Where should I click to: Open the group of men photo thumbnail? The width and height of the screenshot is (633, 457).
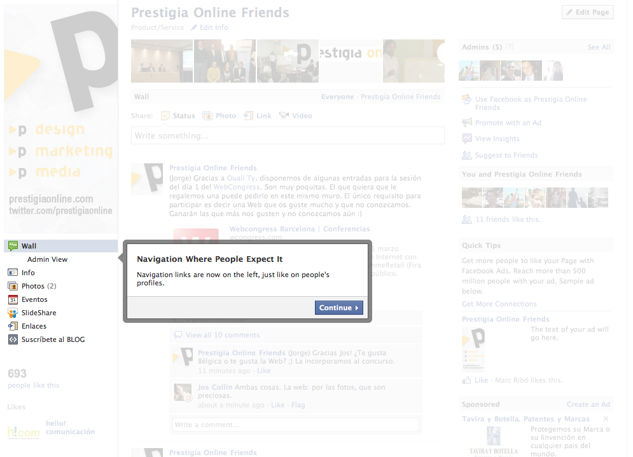(225, 61)
